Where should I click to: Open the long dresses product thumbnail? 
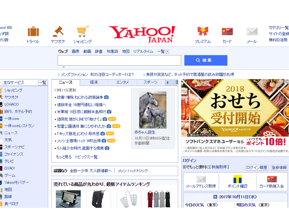pos(159,199)
